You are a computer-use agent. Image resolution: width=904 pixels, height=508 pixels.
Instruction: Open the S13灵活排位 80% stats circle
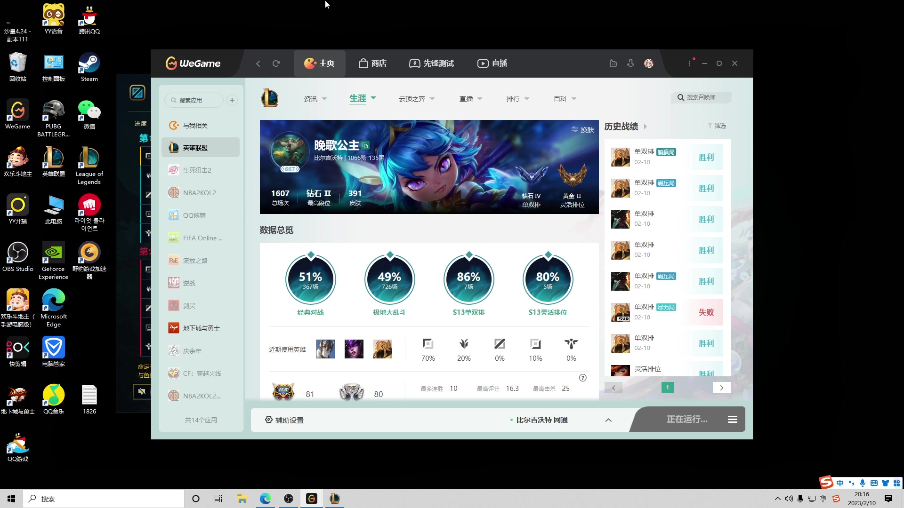(548, 279)
